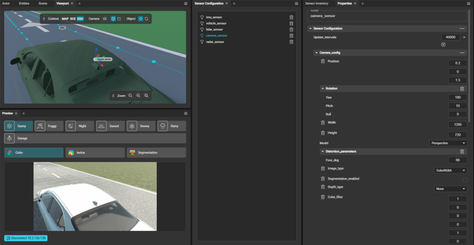The image size is (474, 245).
Task: Collapse the Rotation section
Action: coord(323,89)
